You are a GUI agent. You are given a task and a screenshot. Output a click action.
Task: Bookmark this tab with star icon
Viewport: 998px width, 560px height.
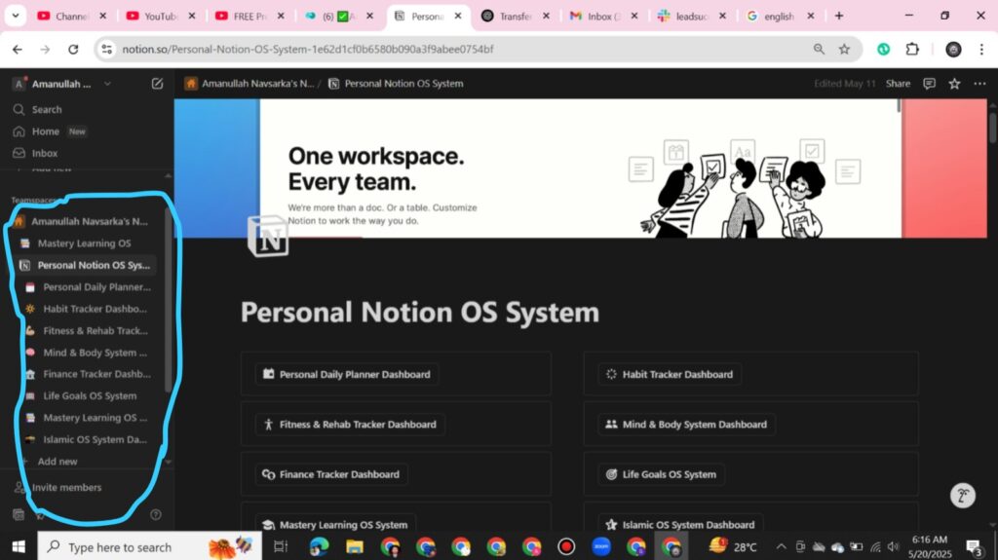tap(844, 49)
